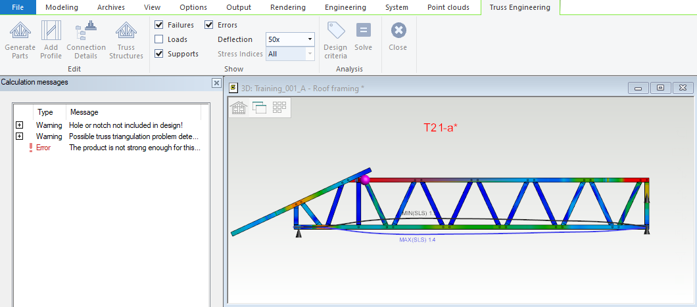Run the Solve analysis
This screenshot has height=307, width=697.
point(363,37)
